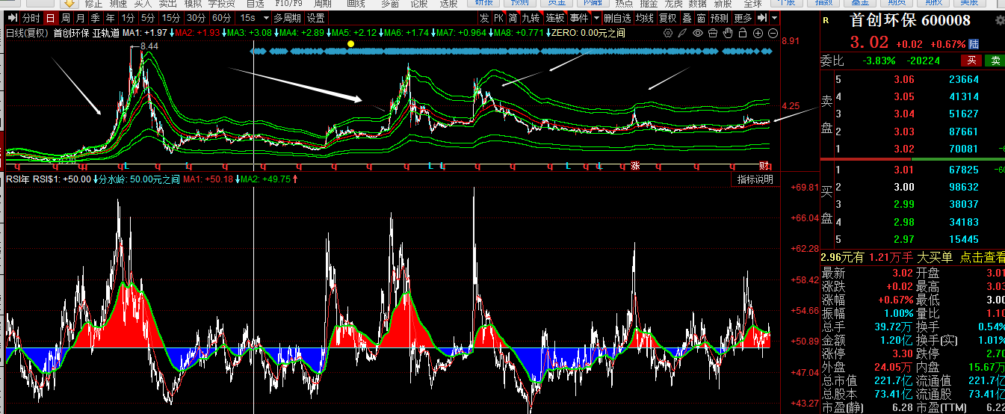Activate the hand pan tool icon

728,33
